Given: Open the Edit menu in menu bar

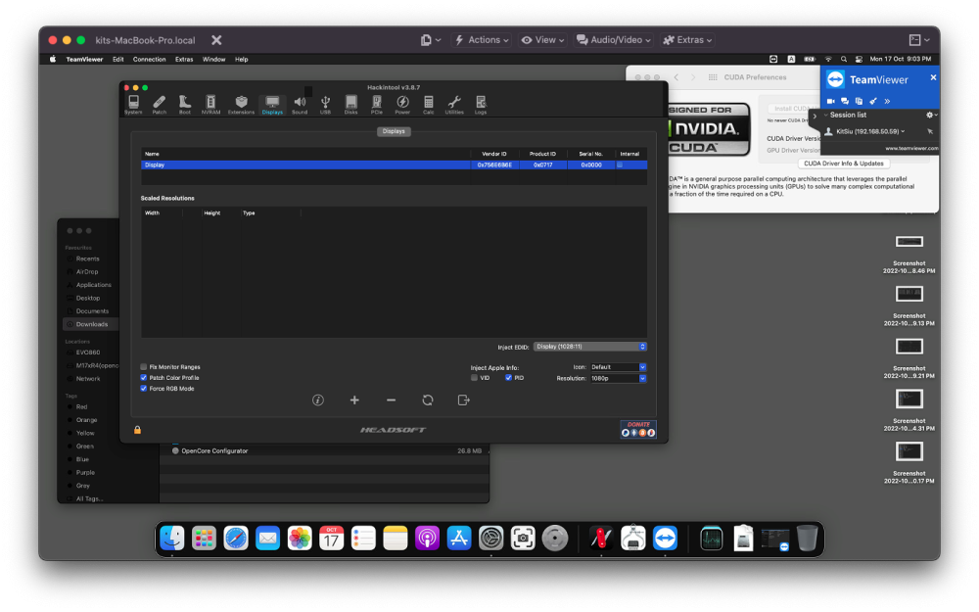Looking at the screenshot, I should pos(118,60).
